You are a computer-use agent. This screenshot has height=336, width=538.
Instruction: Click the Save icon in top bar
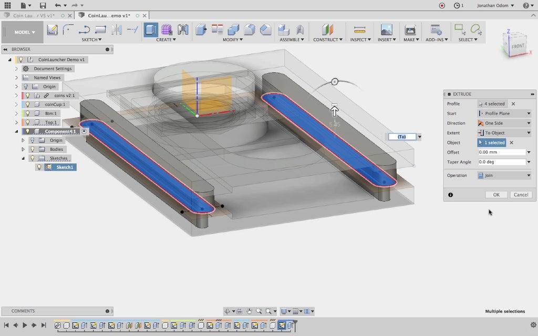pos(43,5)
